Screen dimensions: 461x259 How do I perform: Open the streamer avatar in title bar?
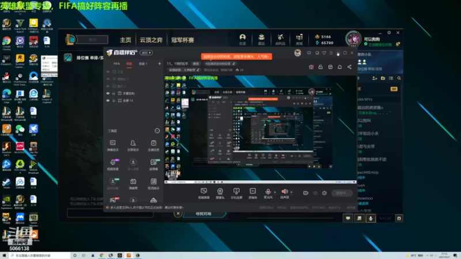coord(297,53)
